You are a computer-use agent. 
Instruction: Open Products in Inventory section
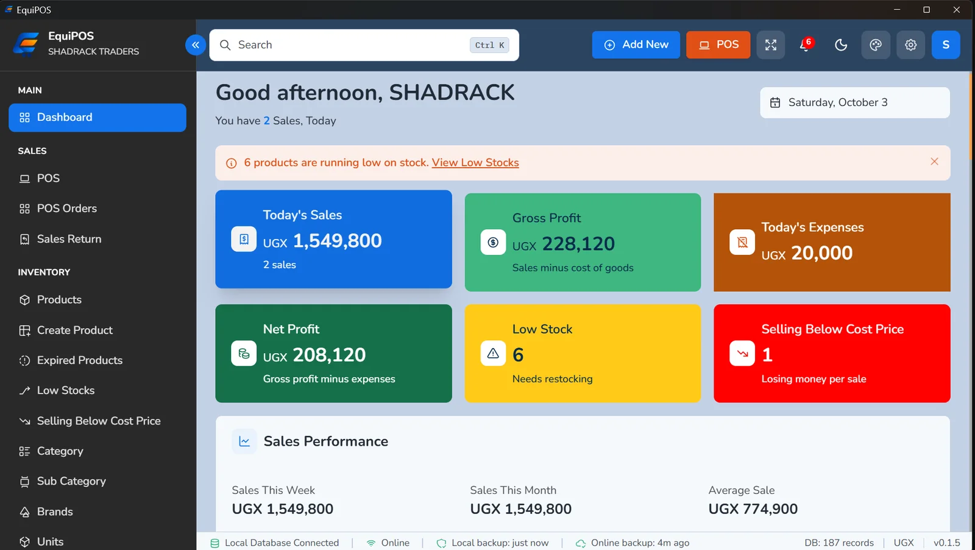(x=97, y=299)
